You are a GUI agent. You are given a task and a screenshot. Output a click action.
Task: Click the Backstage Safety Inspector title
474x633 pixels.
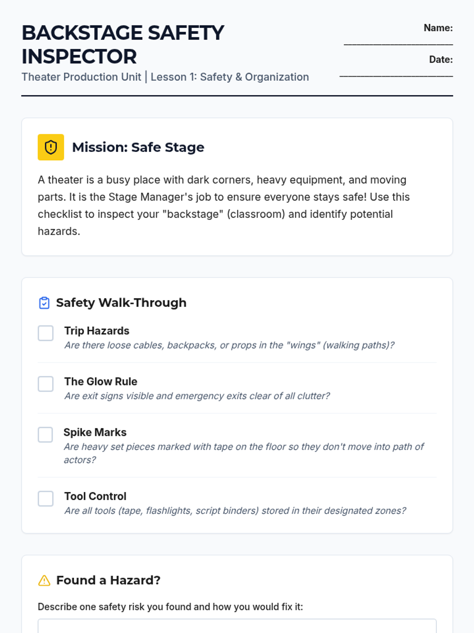(x=123, y=44)
